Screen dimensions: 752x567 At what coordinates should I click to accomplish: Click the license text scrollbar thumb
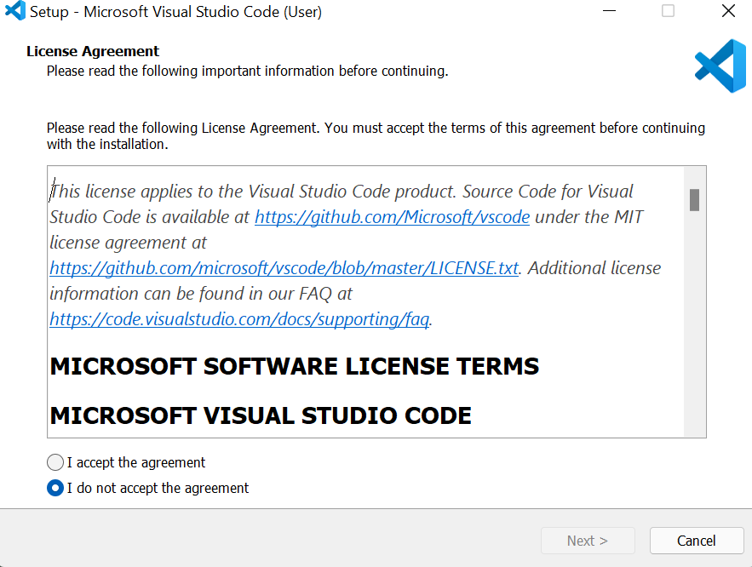coord(694,200)
